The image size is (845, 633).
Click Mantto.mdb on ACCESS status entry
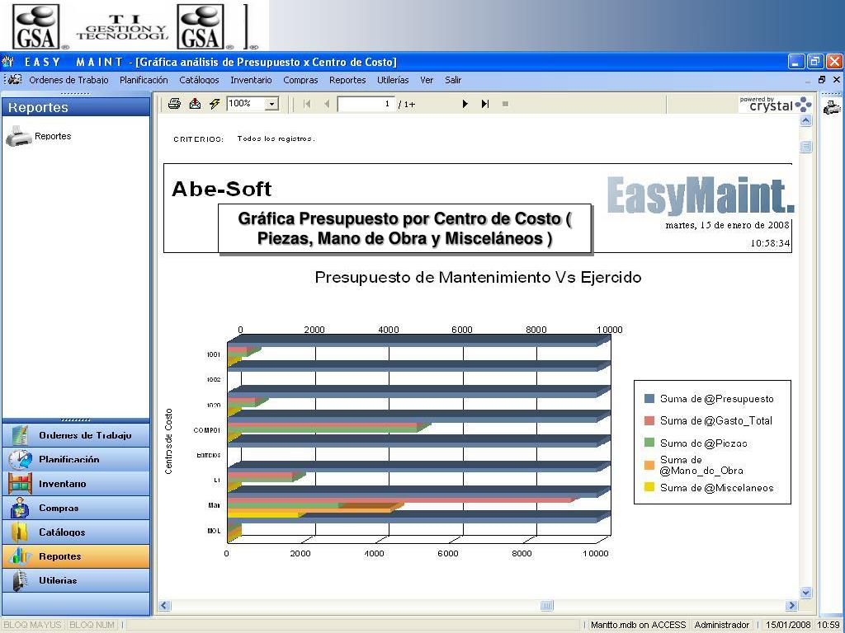pos(638,625)
